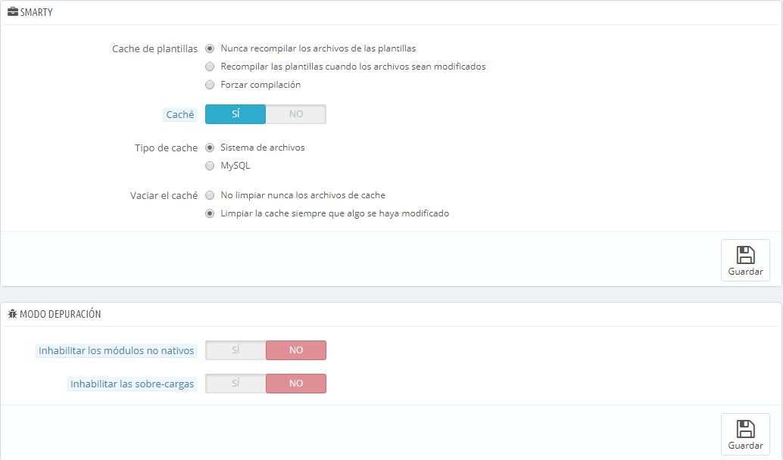Click the Caché field label
The width and height of the screenshot is (783, 460).
point(179,115)
